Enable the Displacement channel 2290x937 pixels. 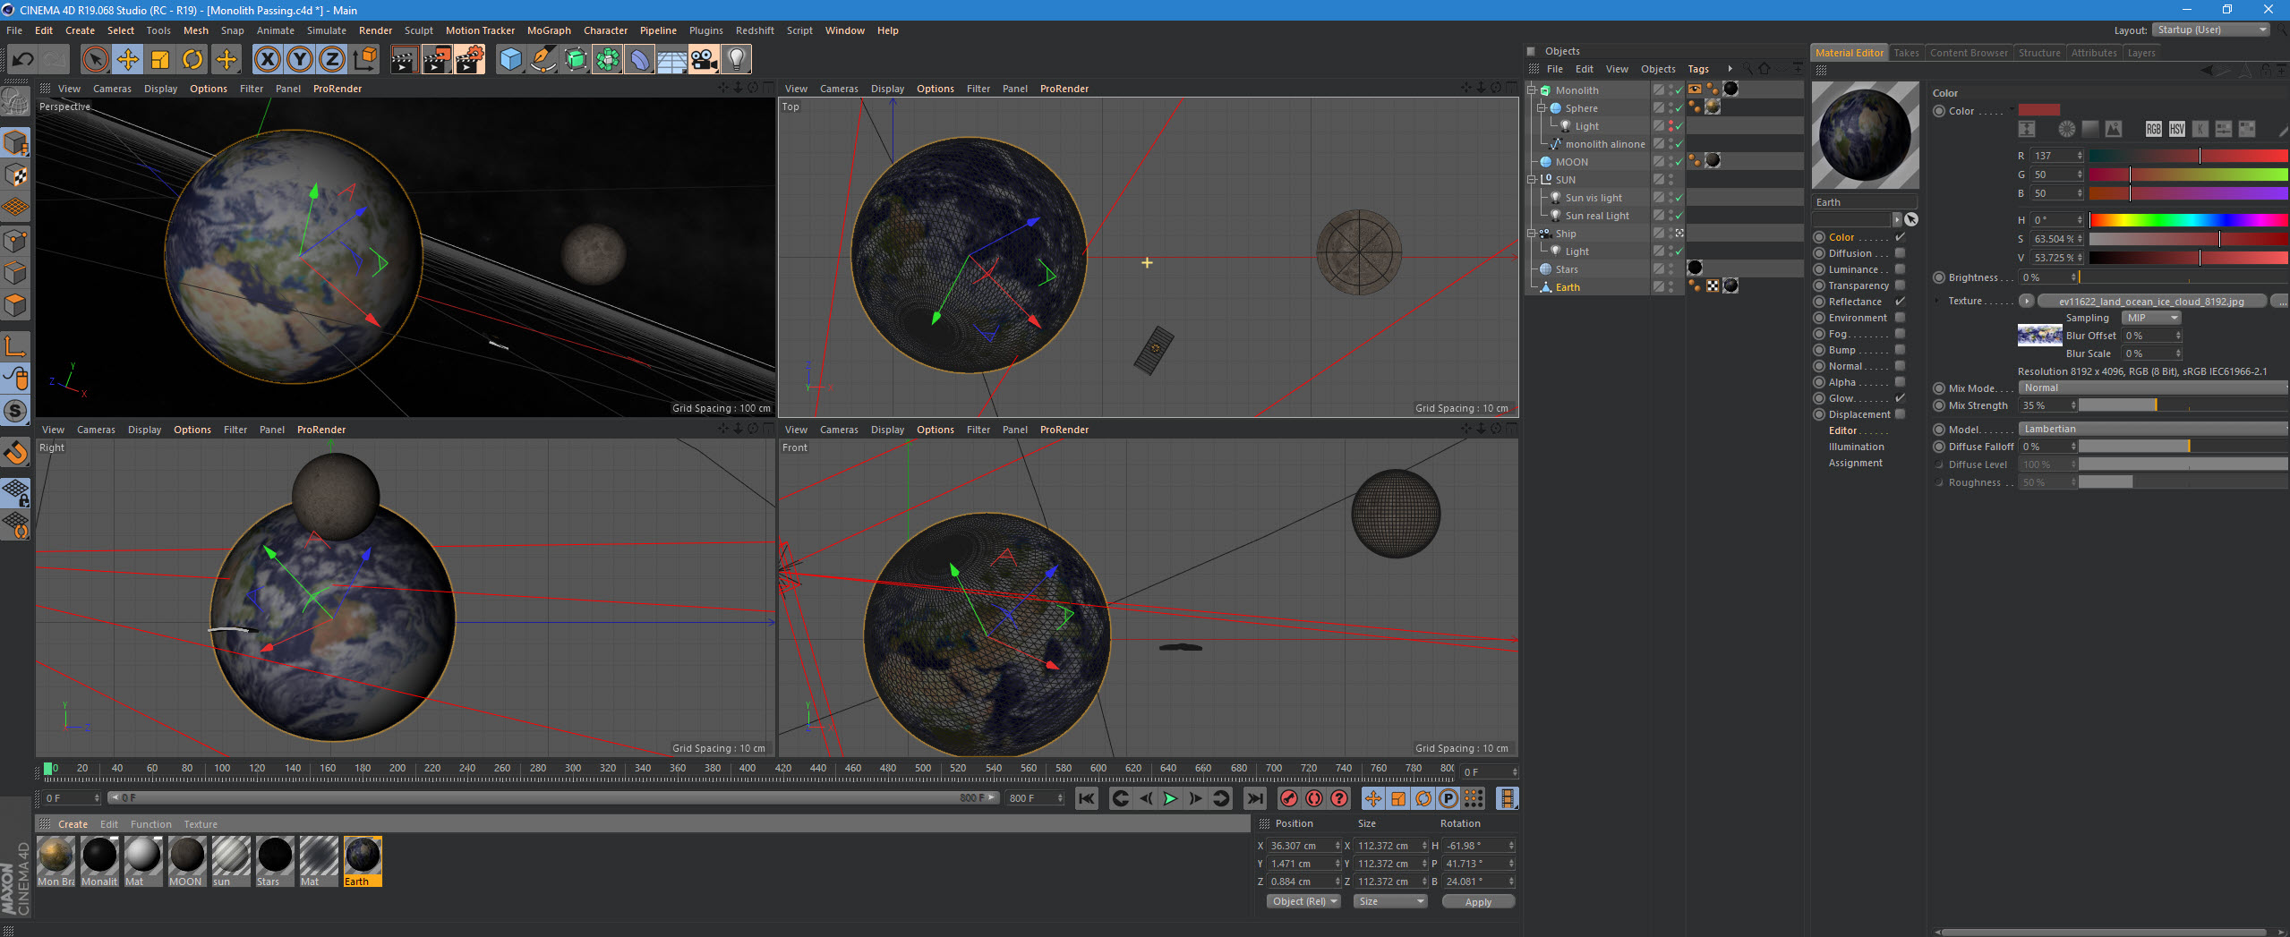pyautogui.click(x=1900, y=414)
